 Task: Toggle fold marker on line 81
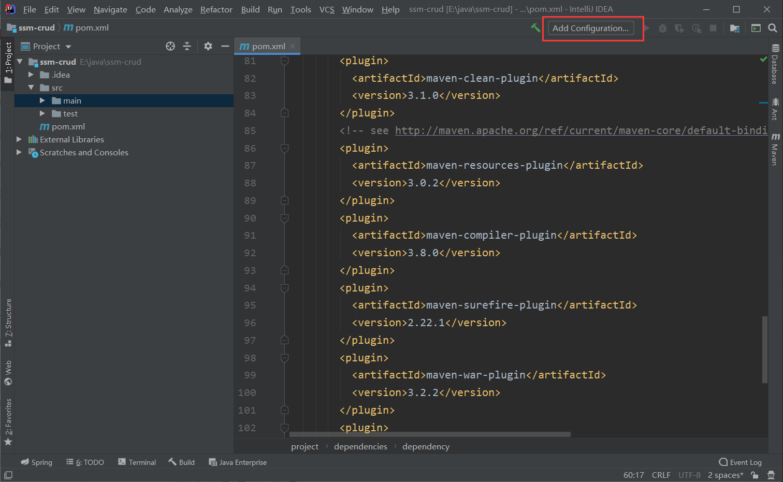tap(284, 61)
